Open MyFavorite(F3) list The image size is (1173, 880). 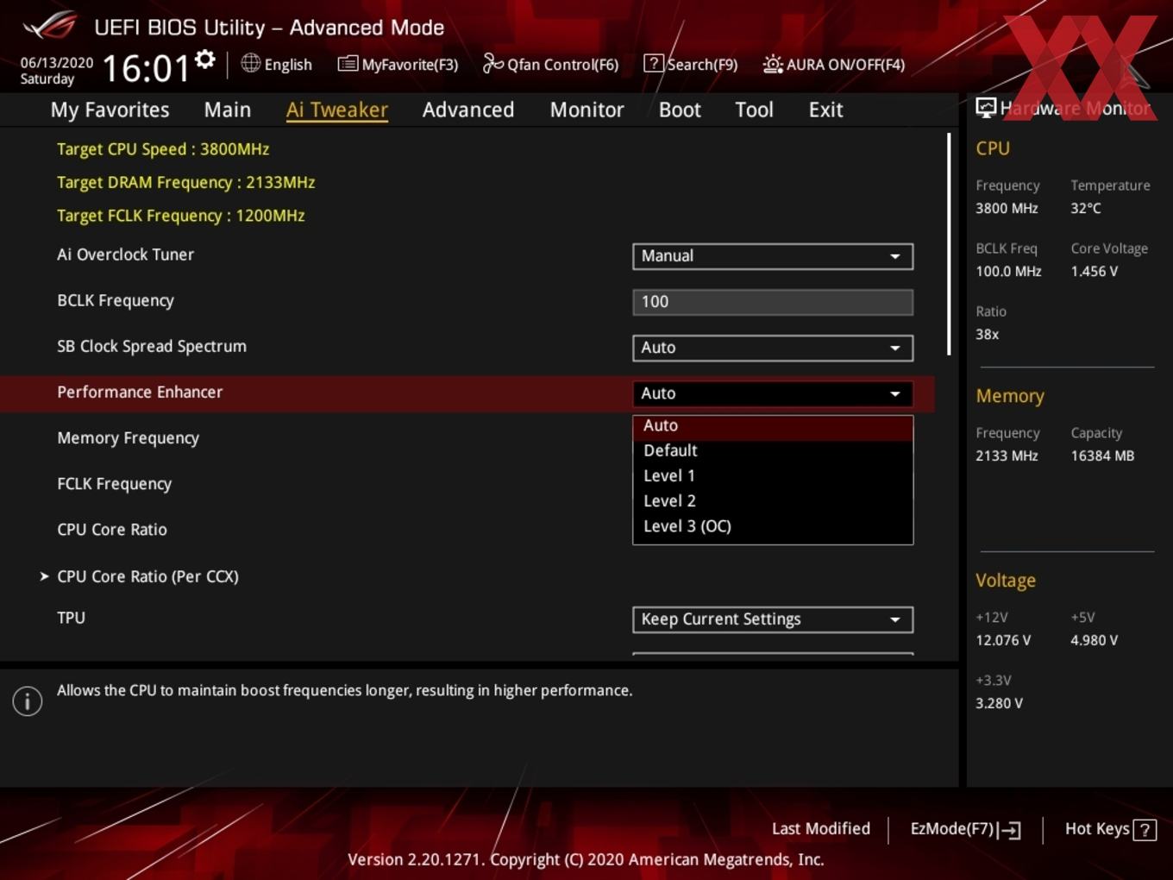pos(398,64)
